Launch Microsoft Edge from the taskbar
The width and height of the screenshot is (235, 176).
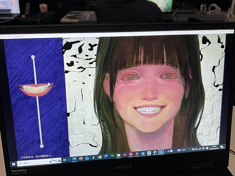[74, 159]
